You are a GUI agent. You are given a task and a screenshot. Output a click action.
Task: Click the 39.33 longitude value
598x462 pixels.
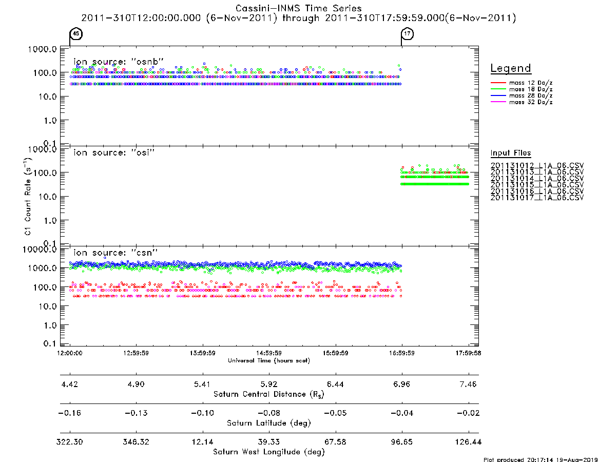269,442
